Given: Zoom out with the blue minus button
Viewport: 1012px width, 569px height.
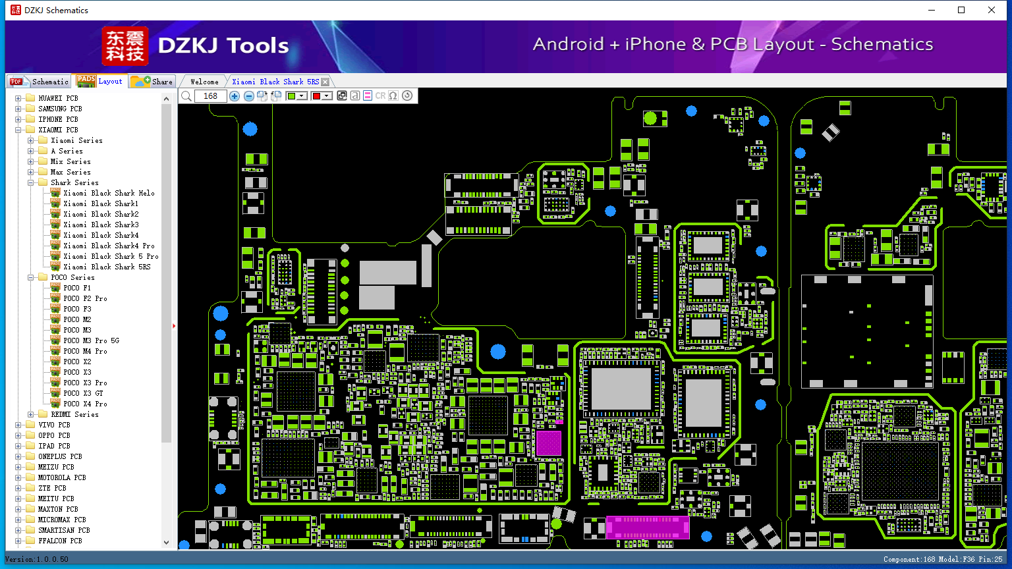Looking at the screenshot, I should point(249,96).
